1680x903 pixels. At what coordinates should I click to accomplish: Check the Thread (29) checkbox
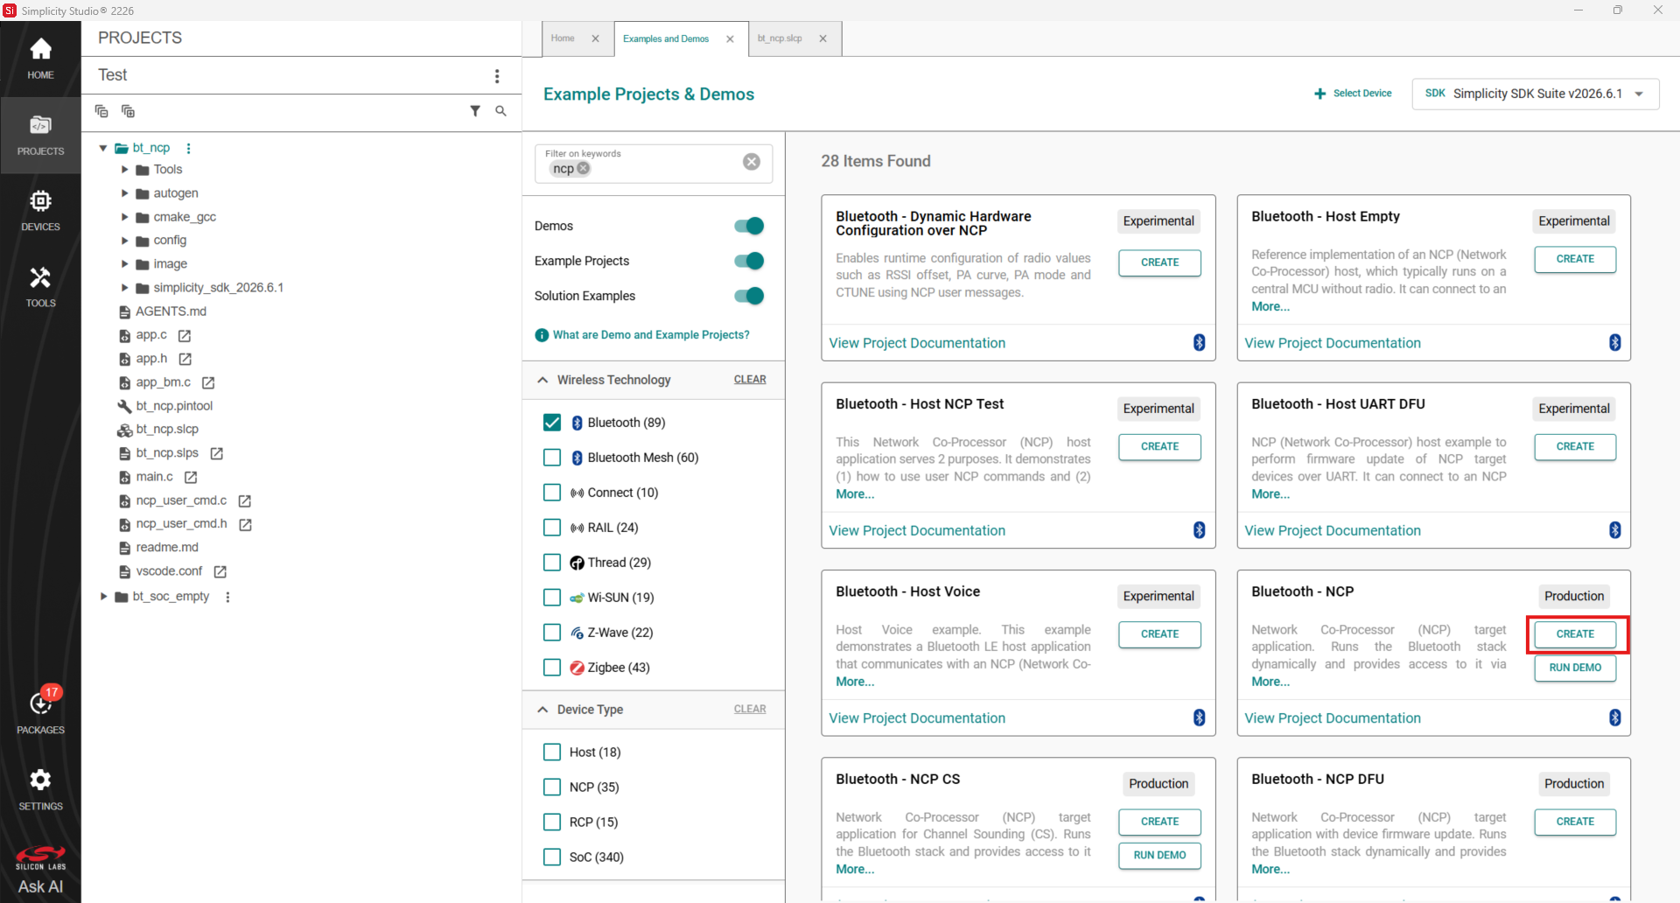click(x=552, y=563)
